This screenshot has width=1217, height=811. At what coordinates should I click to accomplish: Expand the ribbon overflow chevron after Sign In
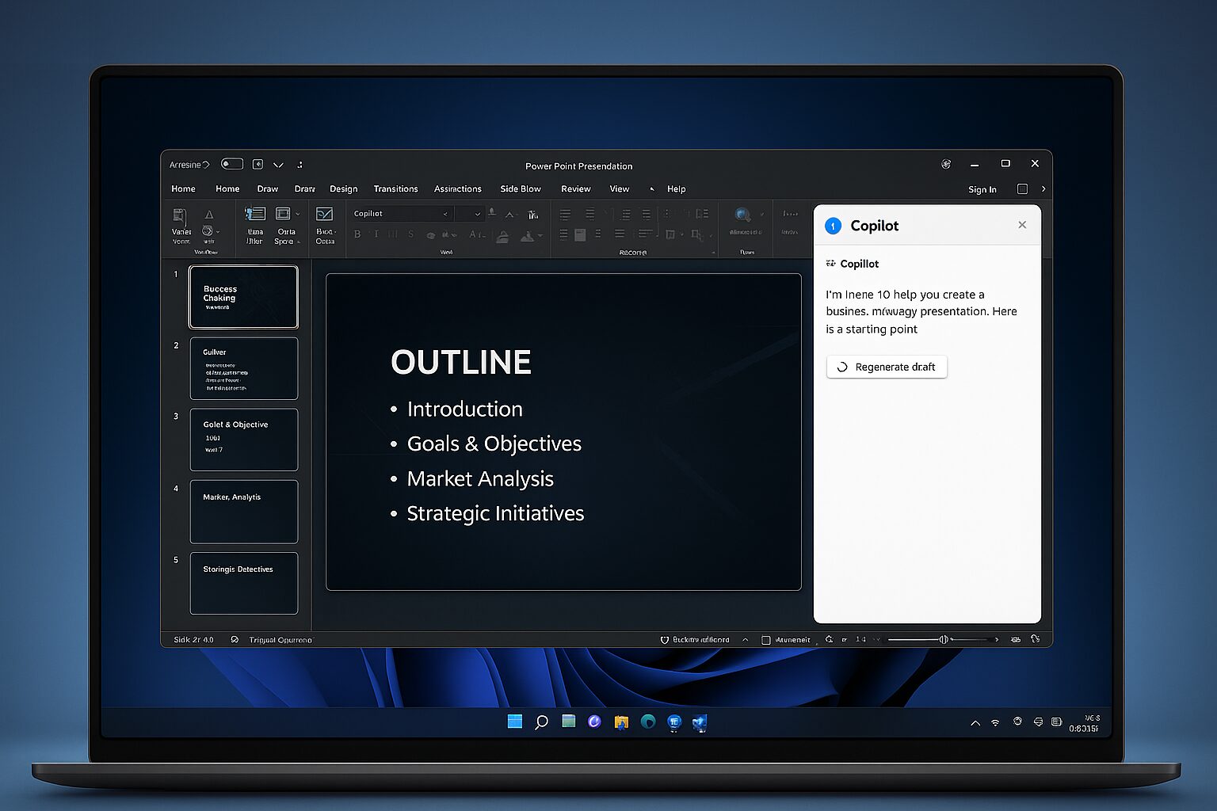tap(1043, 189)
